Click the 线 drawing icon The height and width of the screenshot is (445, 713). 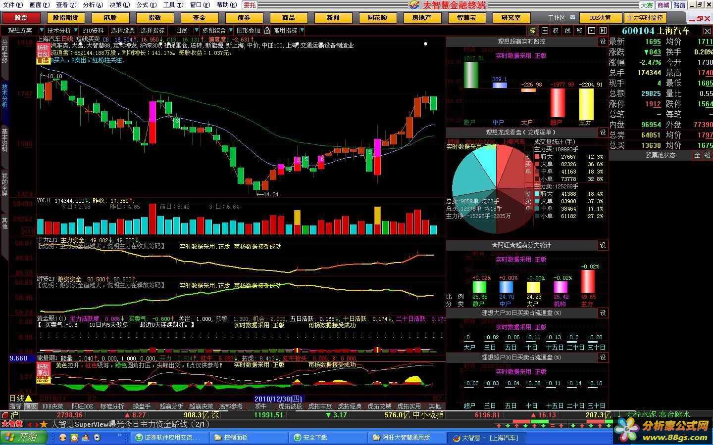[567, 30]
